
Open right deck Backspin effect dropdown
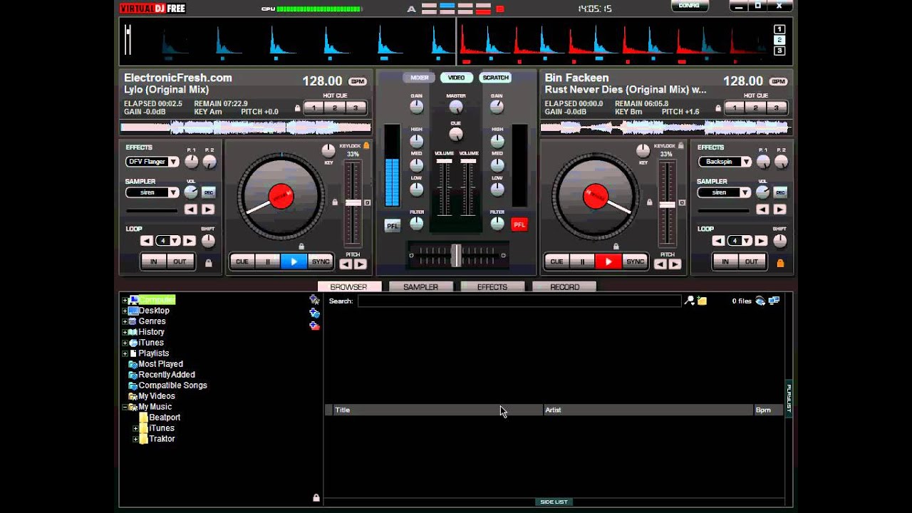[745, 162]
